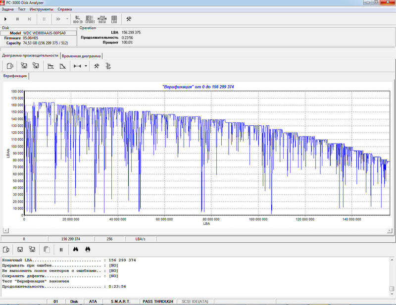The height and width of the screenshot is (305, 396).
Task: Click the horizontal scale ruler icon
Action: point(77,65)
